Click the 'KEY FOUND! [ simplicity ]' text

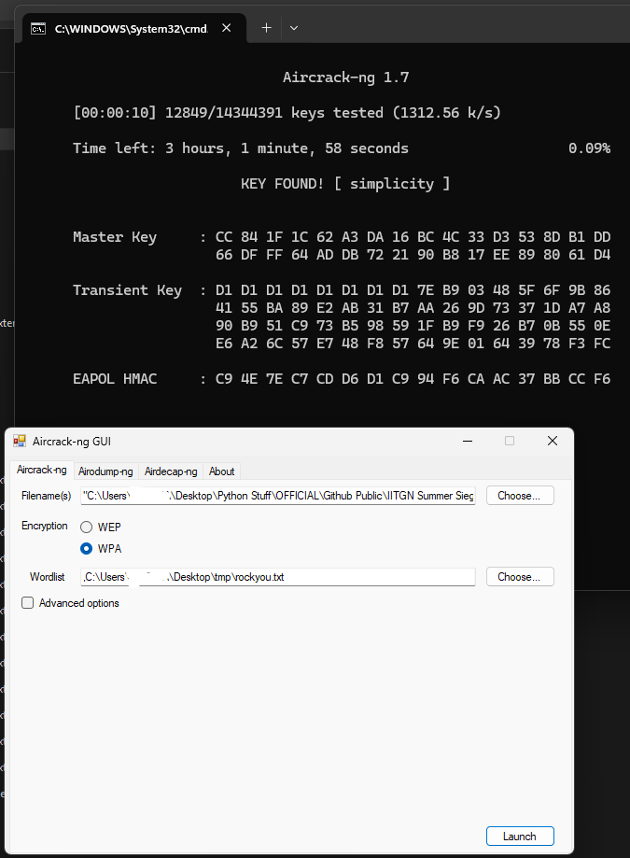(x=345, y=184)
